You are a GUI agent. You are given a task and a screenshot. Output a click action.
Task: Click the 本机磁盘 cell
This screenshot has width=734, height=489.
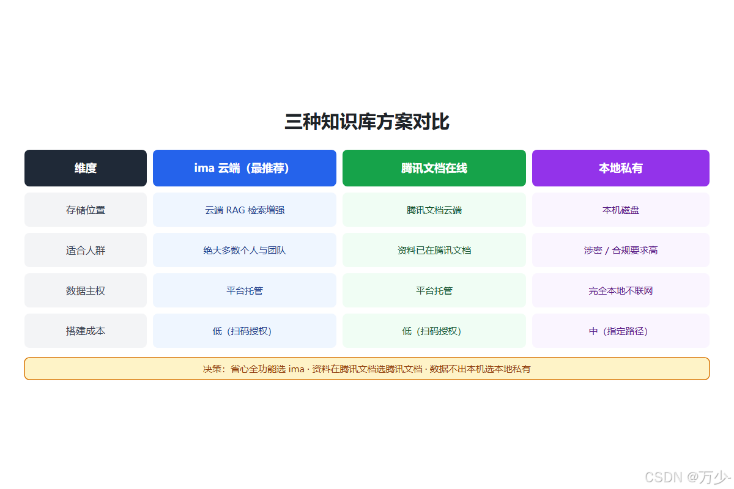coord(621,210)
